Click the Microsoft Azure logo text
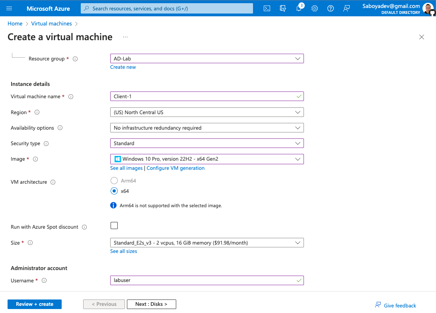Image resolution: width=436 pixels, height=313 pixels. click(48, 9)
